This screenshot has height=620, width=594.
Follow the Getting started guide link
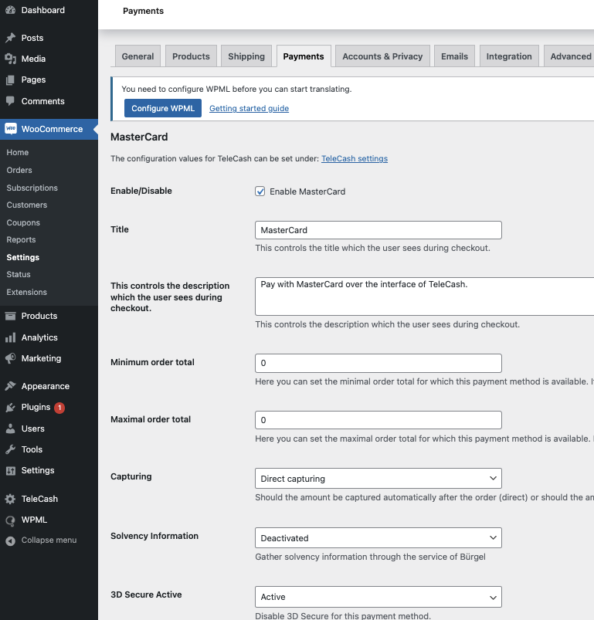[x=249, y=109]
